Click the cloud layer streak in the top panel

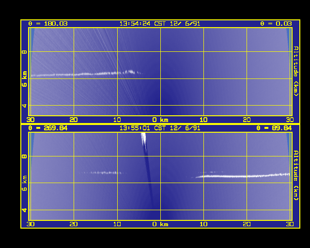point(87,74)
